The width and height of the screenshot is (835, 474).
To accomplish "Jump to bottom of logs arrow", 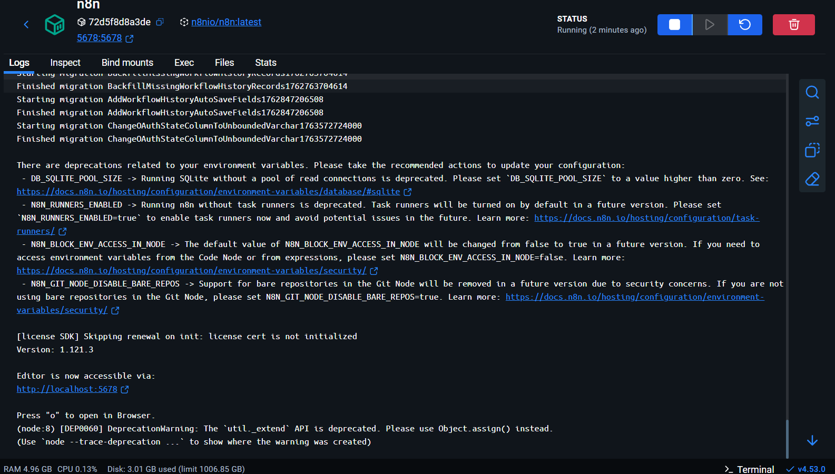I will tap(812, 440).
